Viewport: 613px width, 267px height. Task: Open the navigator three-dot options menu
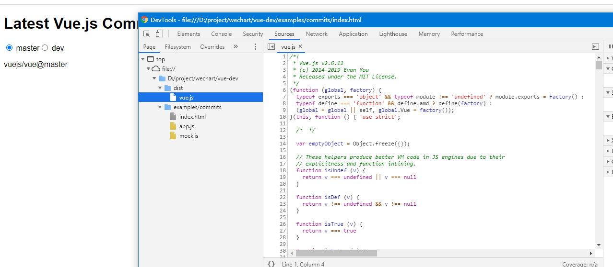coord(255,46)
